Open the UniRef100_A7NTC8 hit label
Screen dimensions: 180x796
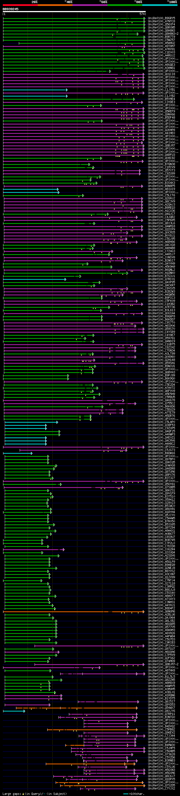[x=161, y=21]
